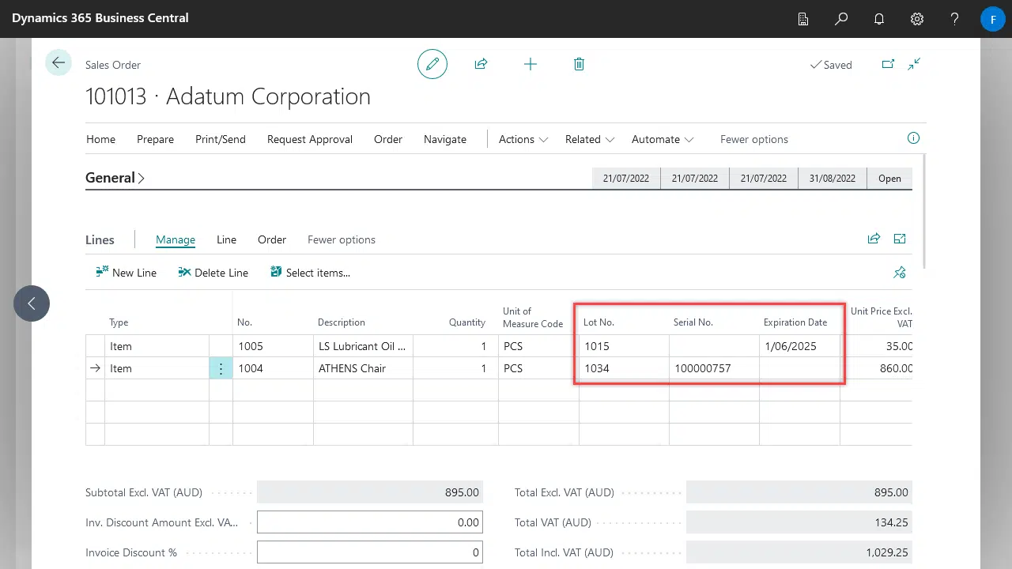Delete the order using trash icon
This screenshot has width=1012, height=569.
point(579,64)
